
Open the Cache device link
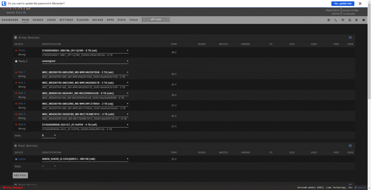pos(22,159)
